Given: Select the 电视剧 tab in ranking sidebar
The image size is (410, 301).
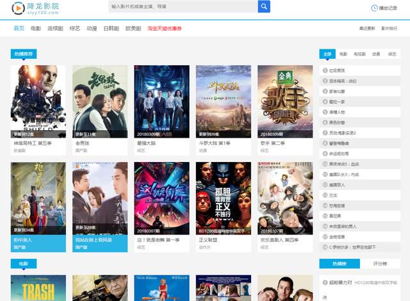Looking at the screenshot, I should click(x=359, y=54).
